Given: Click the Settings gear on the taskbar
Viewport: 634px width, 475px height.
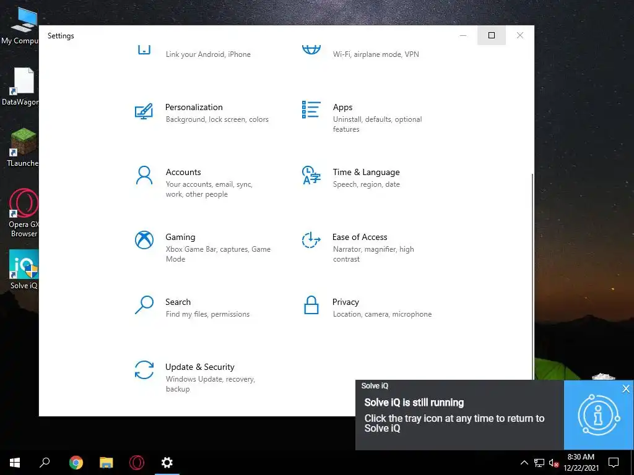Looking at the screenshot, I should pos(167,463).
